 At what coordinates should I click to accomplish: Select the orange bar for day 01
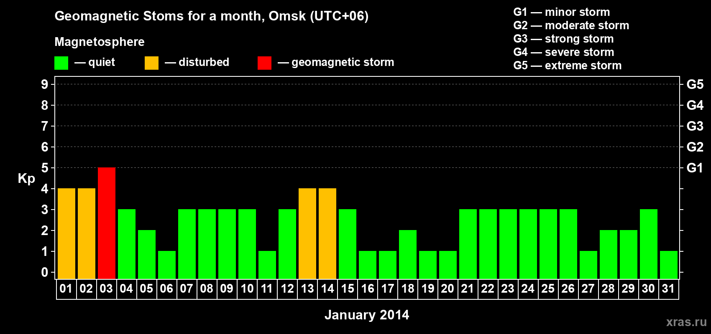(x=66, y=234)
